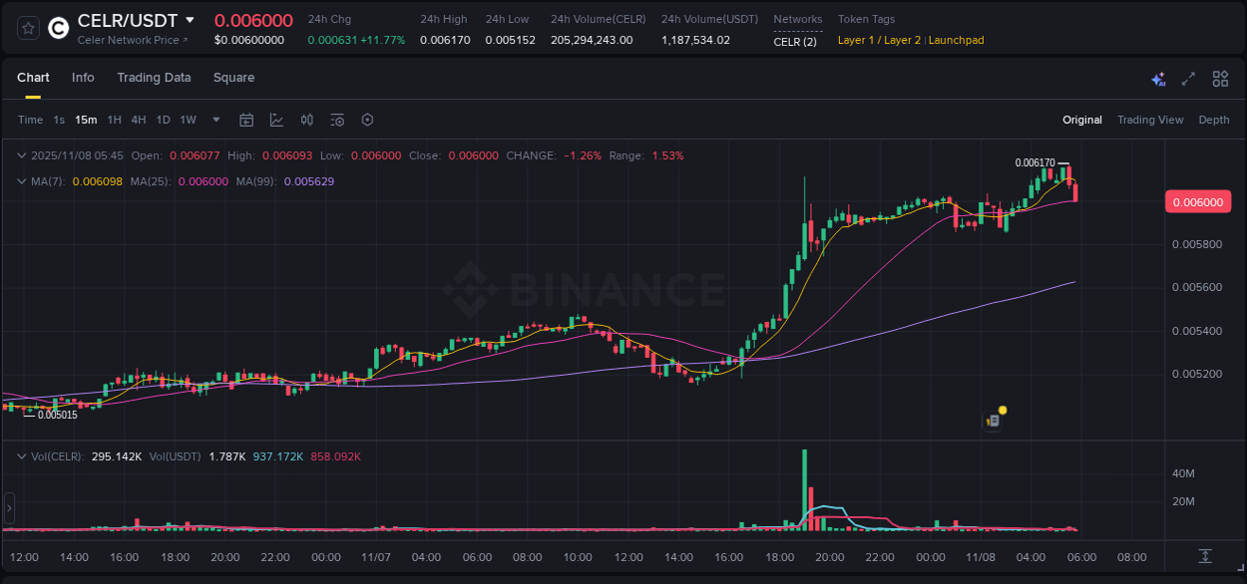Image resolution: width=1247 pixels, height=584 pixels.
Task: Open the chart settings hexagon icon
Action: point(367,120)
